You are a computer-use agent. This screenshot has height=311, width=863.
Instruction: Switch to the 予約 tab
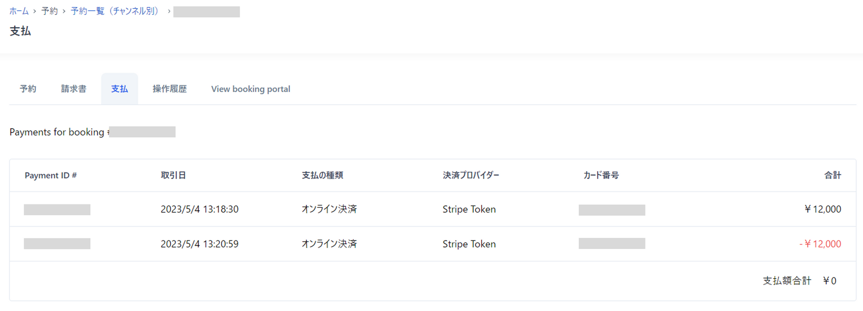click(28, 89)
